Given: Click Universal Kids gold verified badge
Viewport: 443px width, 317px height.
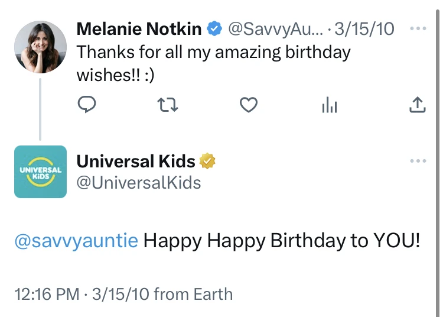Looking at the screenshot, I should pos(207,161).
